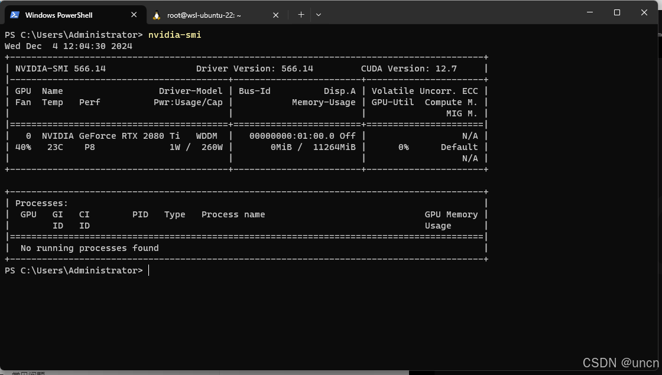Click the power reading 1W / 260W
Image resolution: width=662 pixels, height=375 pixels.
tap(196, 147)
